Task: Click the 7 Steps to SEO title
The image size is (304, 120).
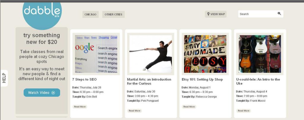Action: click(x=84, y=79)
